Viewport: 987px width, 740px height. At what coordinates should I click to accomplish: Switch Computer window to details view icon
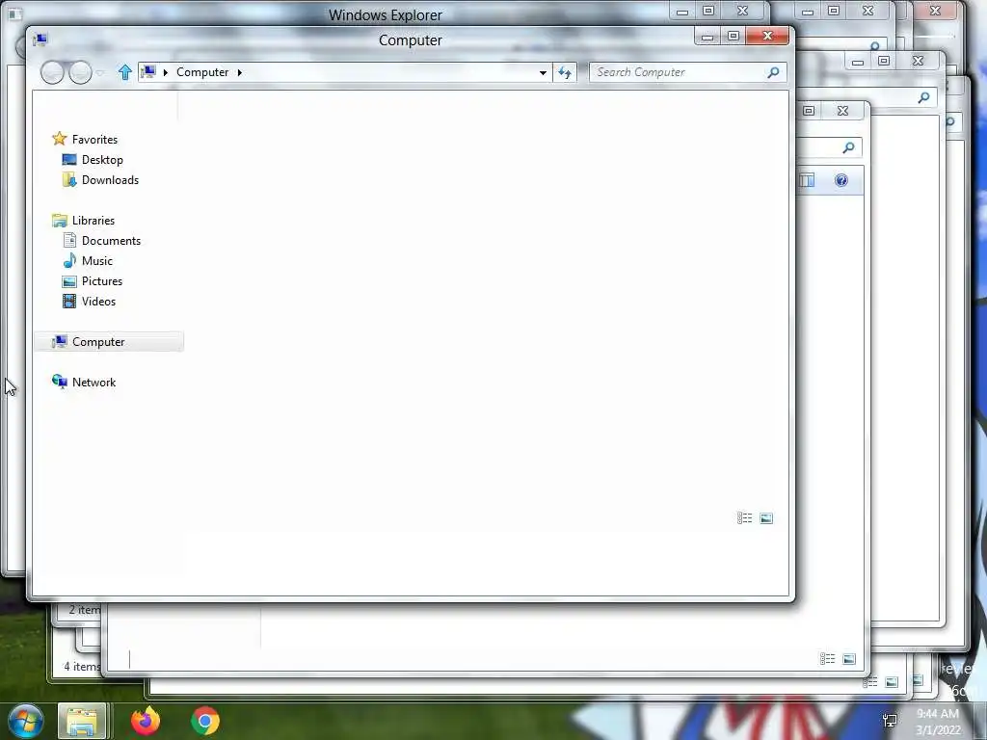745,517
